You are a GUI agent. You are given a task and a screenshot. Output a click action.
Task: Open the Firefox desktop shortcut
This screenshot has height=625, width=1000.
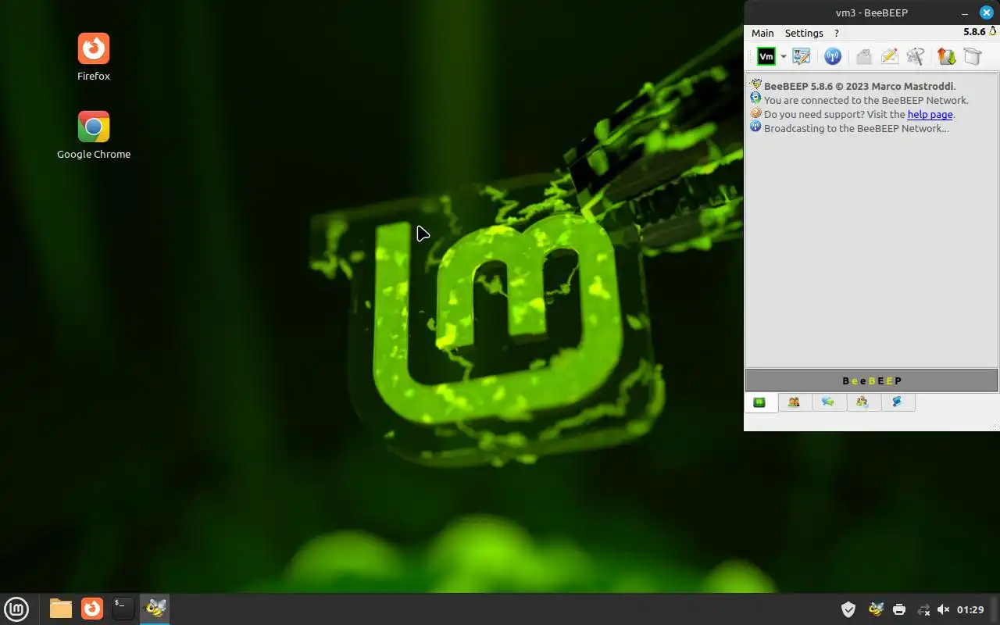pyautogui.click(x=94, y=58)
